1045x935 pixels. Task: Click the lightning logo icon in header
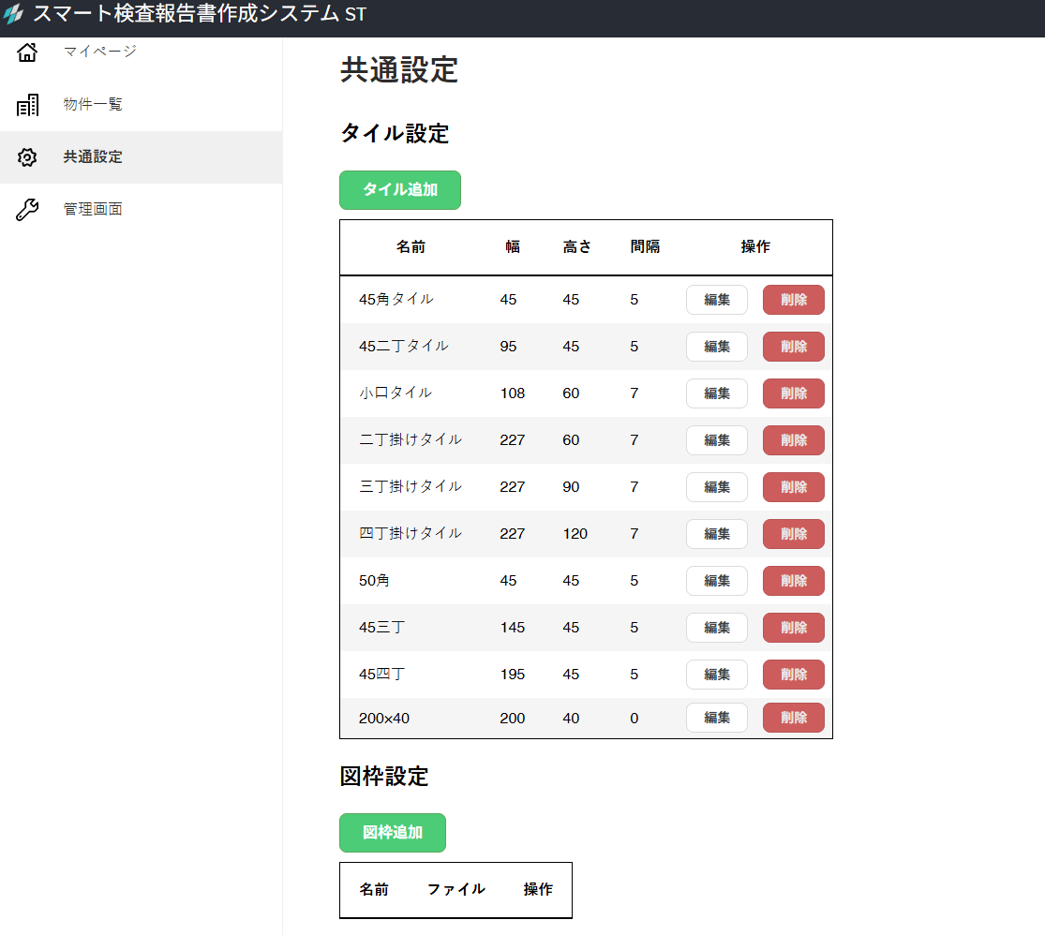pyautogui.click(x=13, y=15)
